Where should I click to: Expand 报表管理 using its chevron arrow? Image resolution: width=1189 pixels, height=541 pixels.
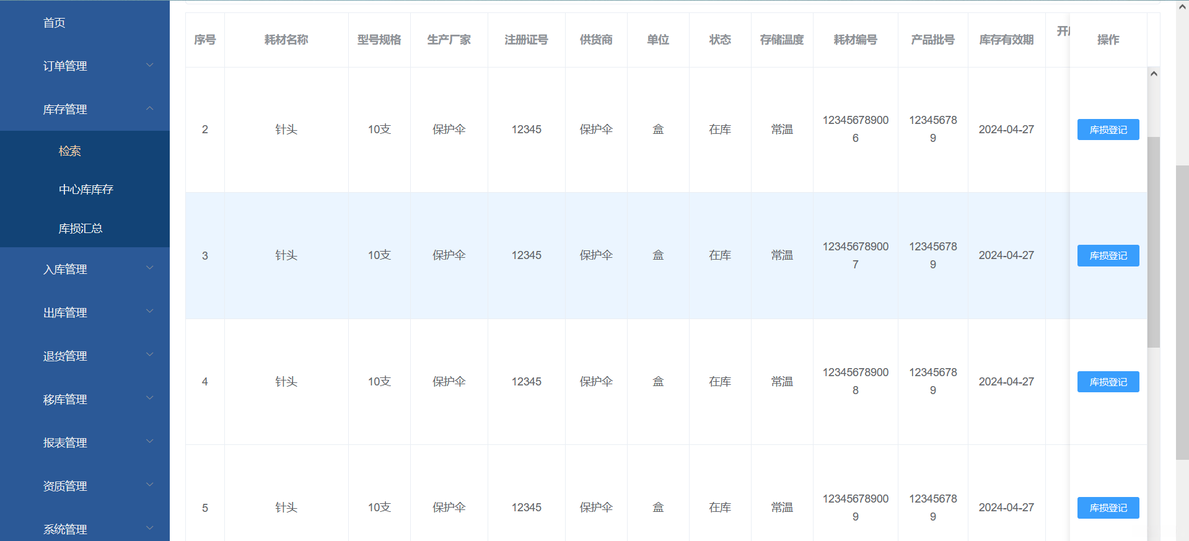[149, 441]
